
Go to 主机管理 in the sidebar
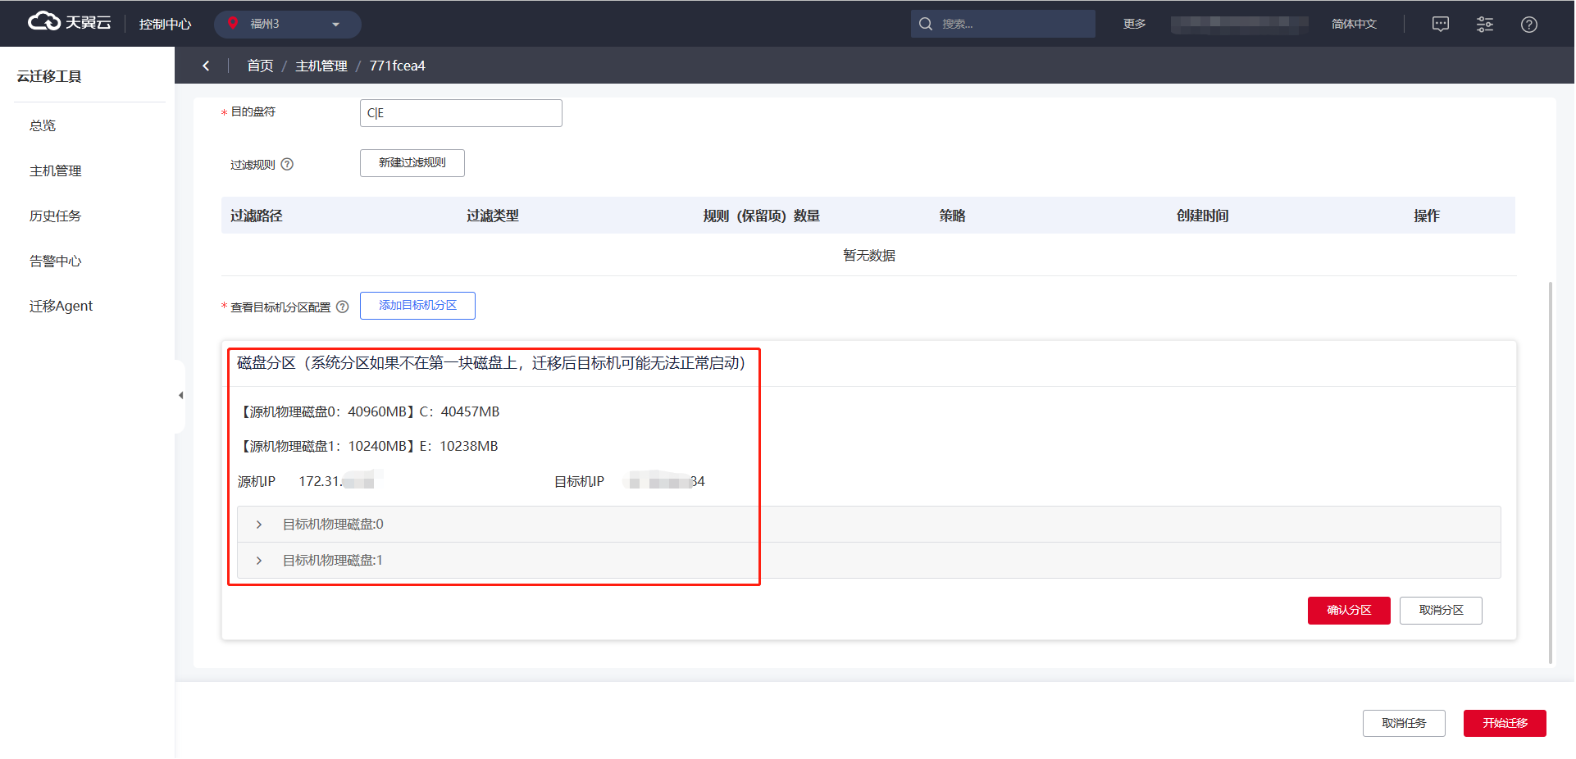(56, 170)
